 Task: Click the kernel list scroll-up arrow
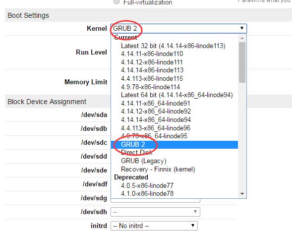242,38
